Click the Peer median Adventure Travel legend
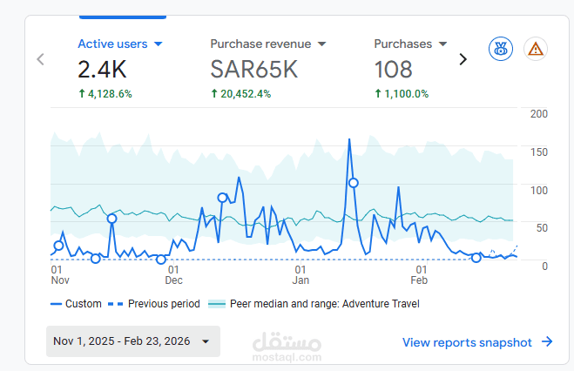Viewport: 574px width, 371px height. click(x=314, y=304)
